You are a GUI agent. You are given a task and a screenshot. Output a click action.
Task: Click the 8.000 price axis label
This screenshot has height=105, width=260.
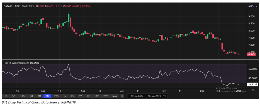(251, 31)
